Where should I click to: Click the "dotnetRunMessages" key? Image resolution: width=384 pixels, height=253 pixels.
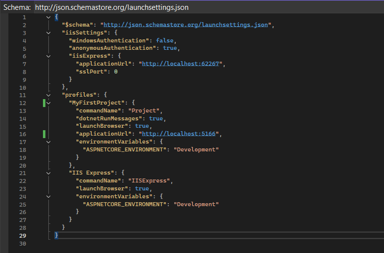(x=109, y=118)
